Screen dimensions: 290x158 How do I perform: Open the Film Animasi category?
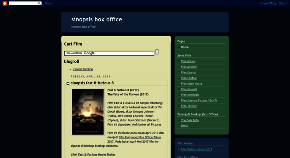click(189, 67)
